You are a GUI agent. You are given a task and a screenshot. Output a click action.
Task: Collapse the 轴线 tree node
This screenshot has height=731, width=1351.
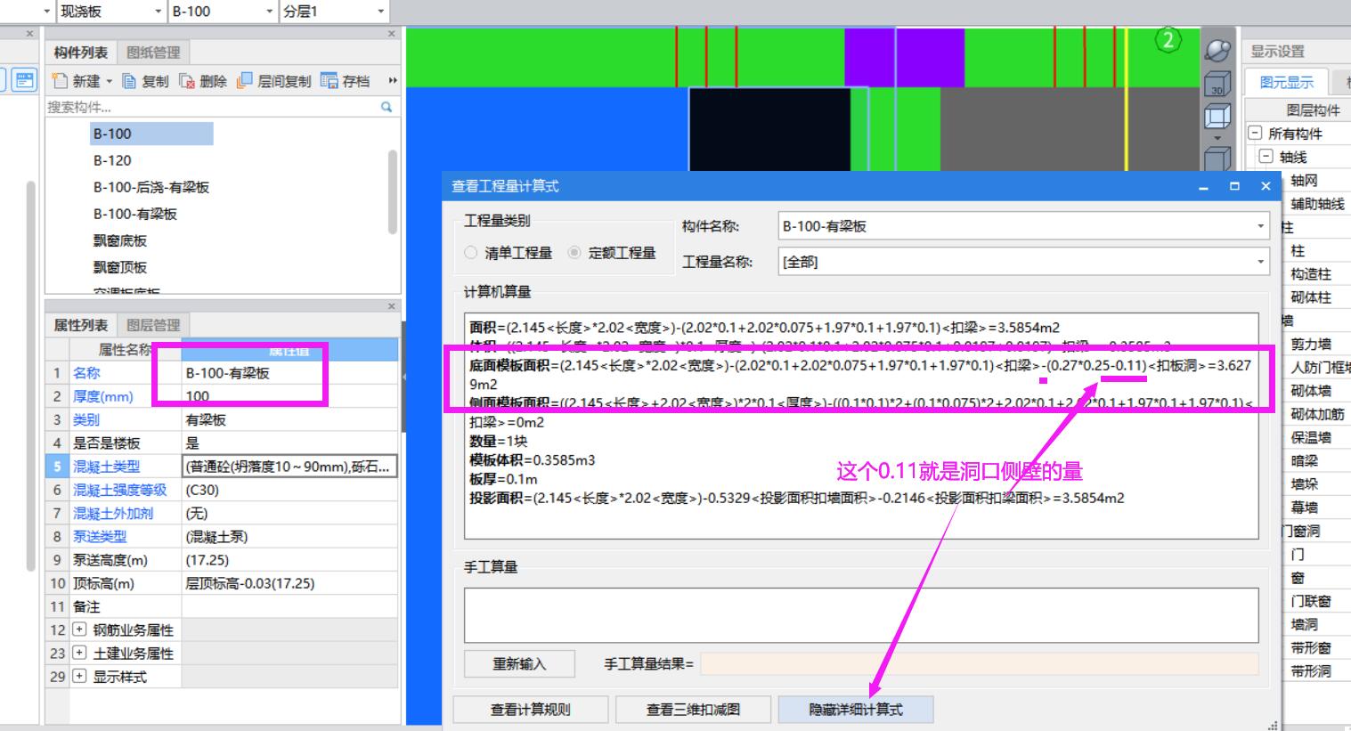[x=1266, y=157]
